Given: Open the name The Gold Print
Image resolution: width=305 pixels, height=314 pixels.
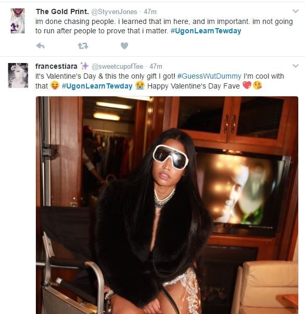Looking at the screenshot, I should click(62, 11).
